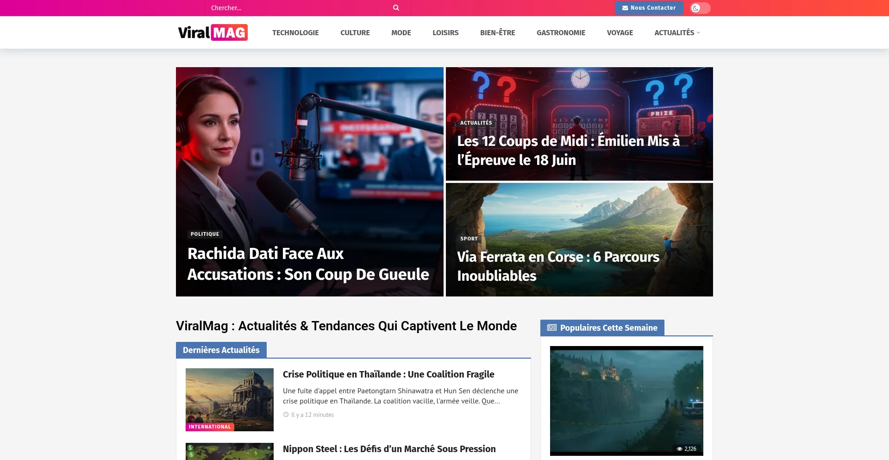The width and height of the screenshot is (889, 460).
Task: Click the 'Il y a 12 minutes' timestamp
Action: click(312, 415)
